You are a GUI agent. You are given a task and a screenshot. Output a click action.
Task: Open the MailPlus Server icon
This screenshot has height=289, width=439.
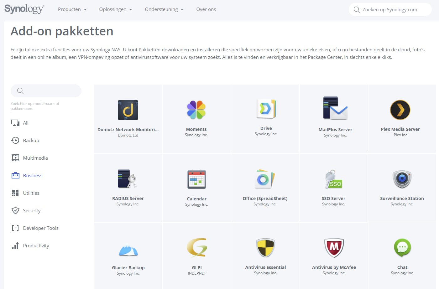pos(335,108)
